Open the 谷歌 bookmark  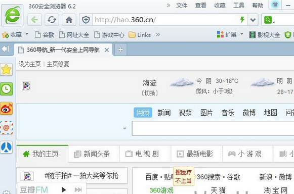click(45, 35)
